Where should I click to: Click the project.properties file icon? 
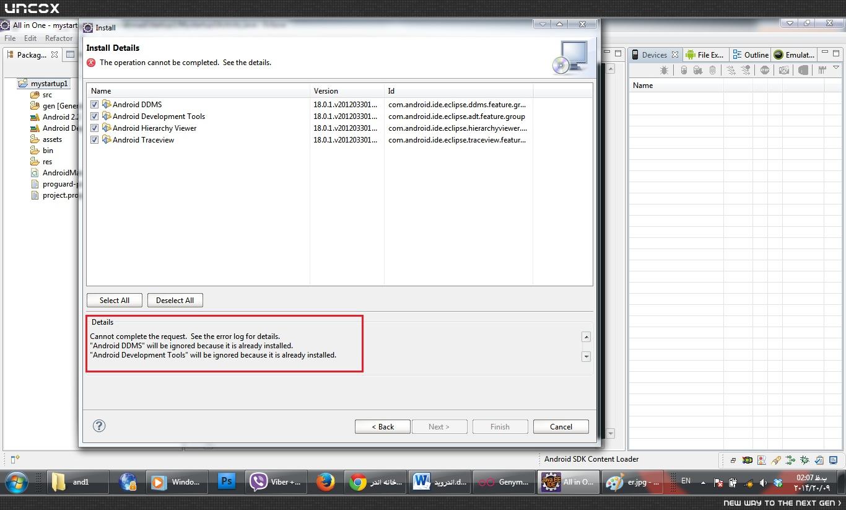click(35, 195)
